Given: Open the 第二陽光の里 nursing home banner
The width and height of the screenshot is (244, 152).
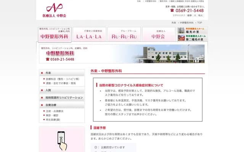Looking at the screenshot, I should tap(193, 38).
